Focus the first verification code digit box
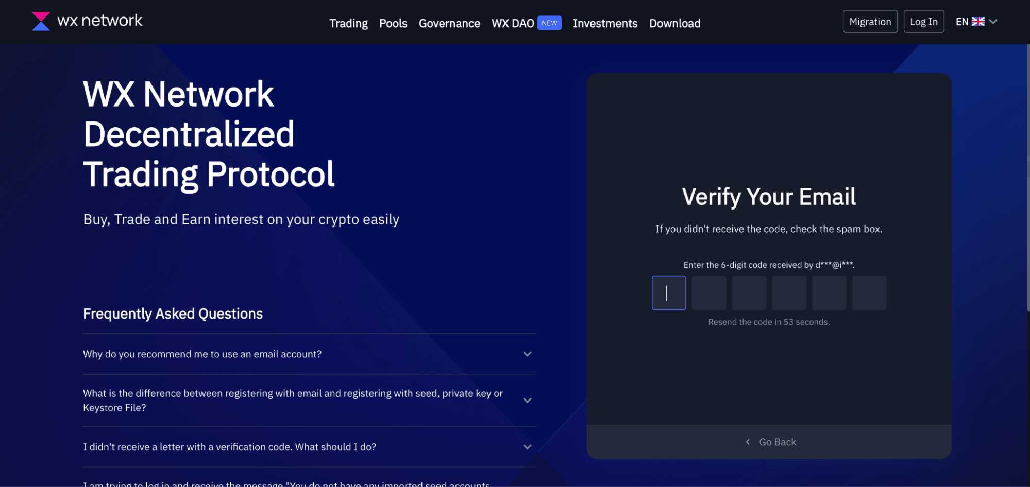 click(x=669, y=293)
